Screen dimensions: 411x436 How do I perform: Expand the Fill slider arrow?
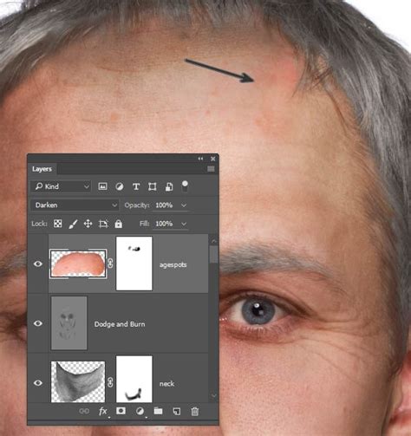[184, 224]
